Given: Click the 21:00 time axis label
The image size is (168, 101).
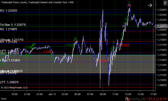Looking at the screenshot, I should coord(27,94).
